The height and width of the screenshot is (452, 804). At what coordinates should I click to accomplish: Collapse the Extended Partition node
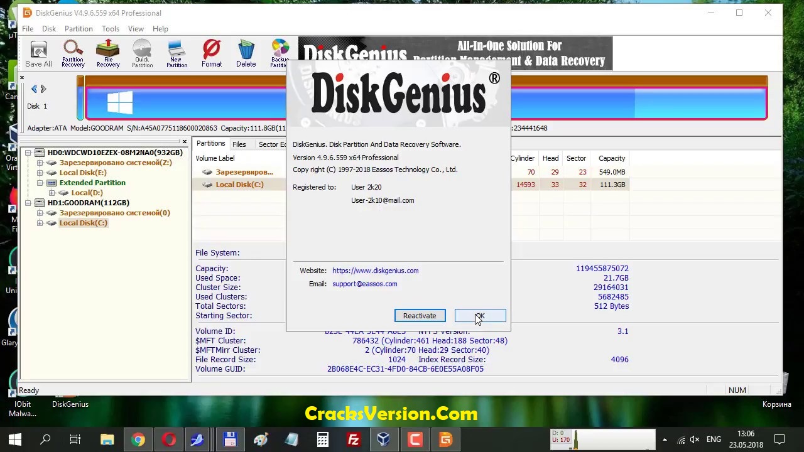40,183
